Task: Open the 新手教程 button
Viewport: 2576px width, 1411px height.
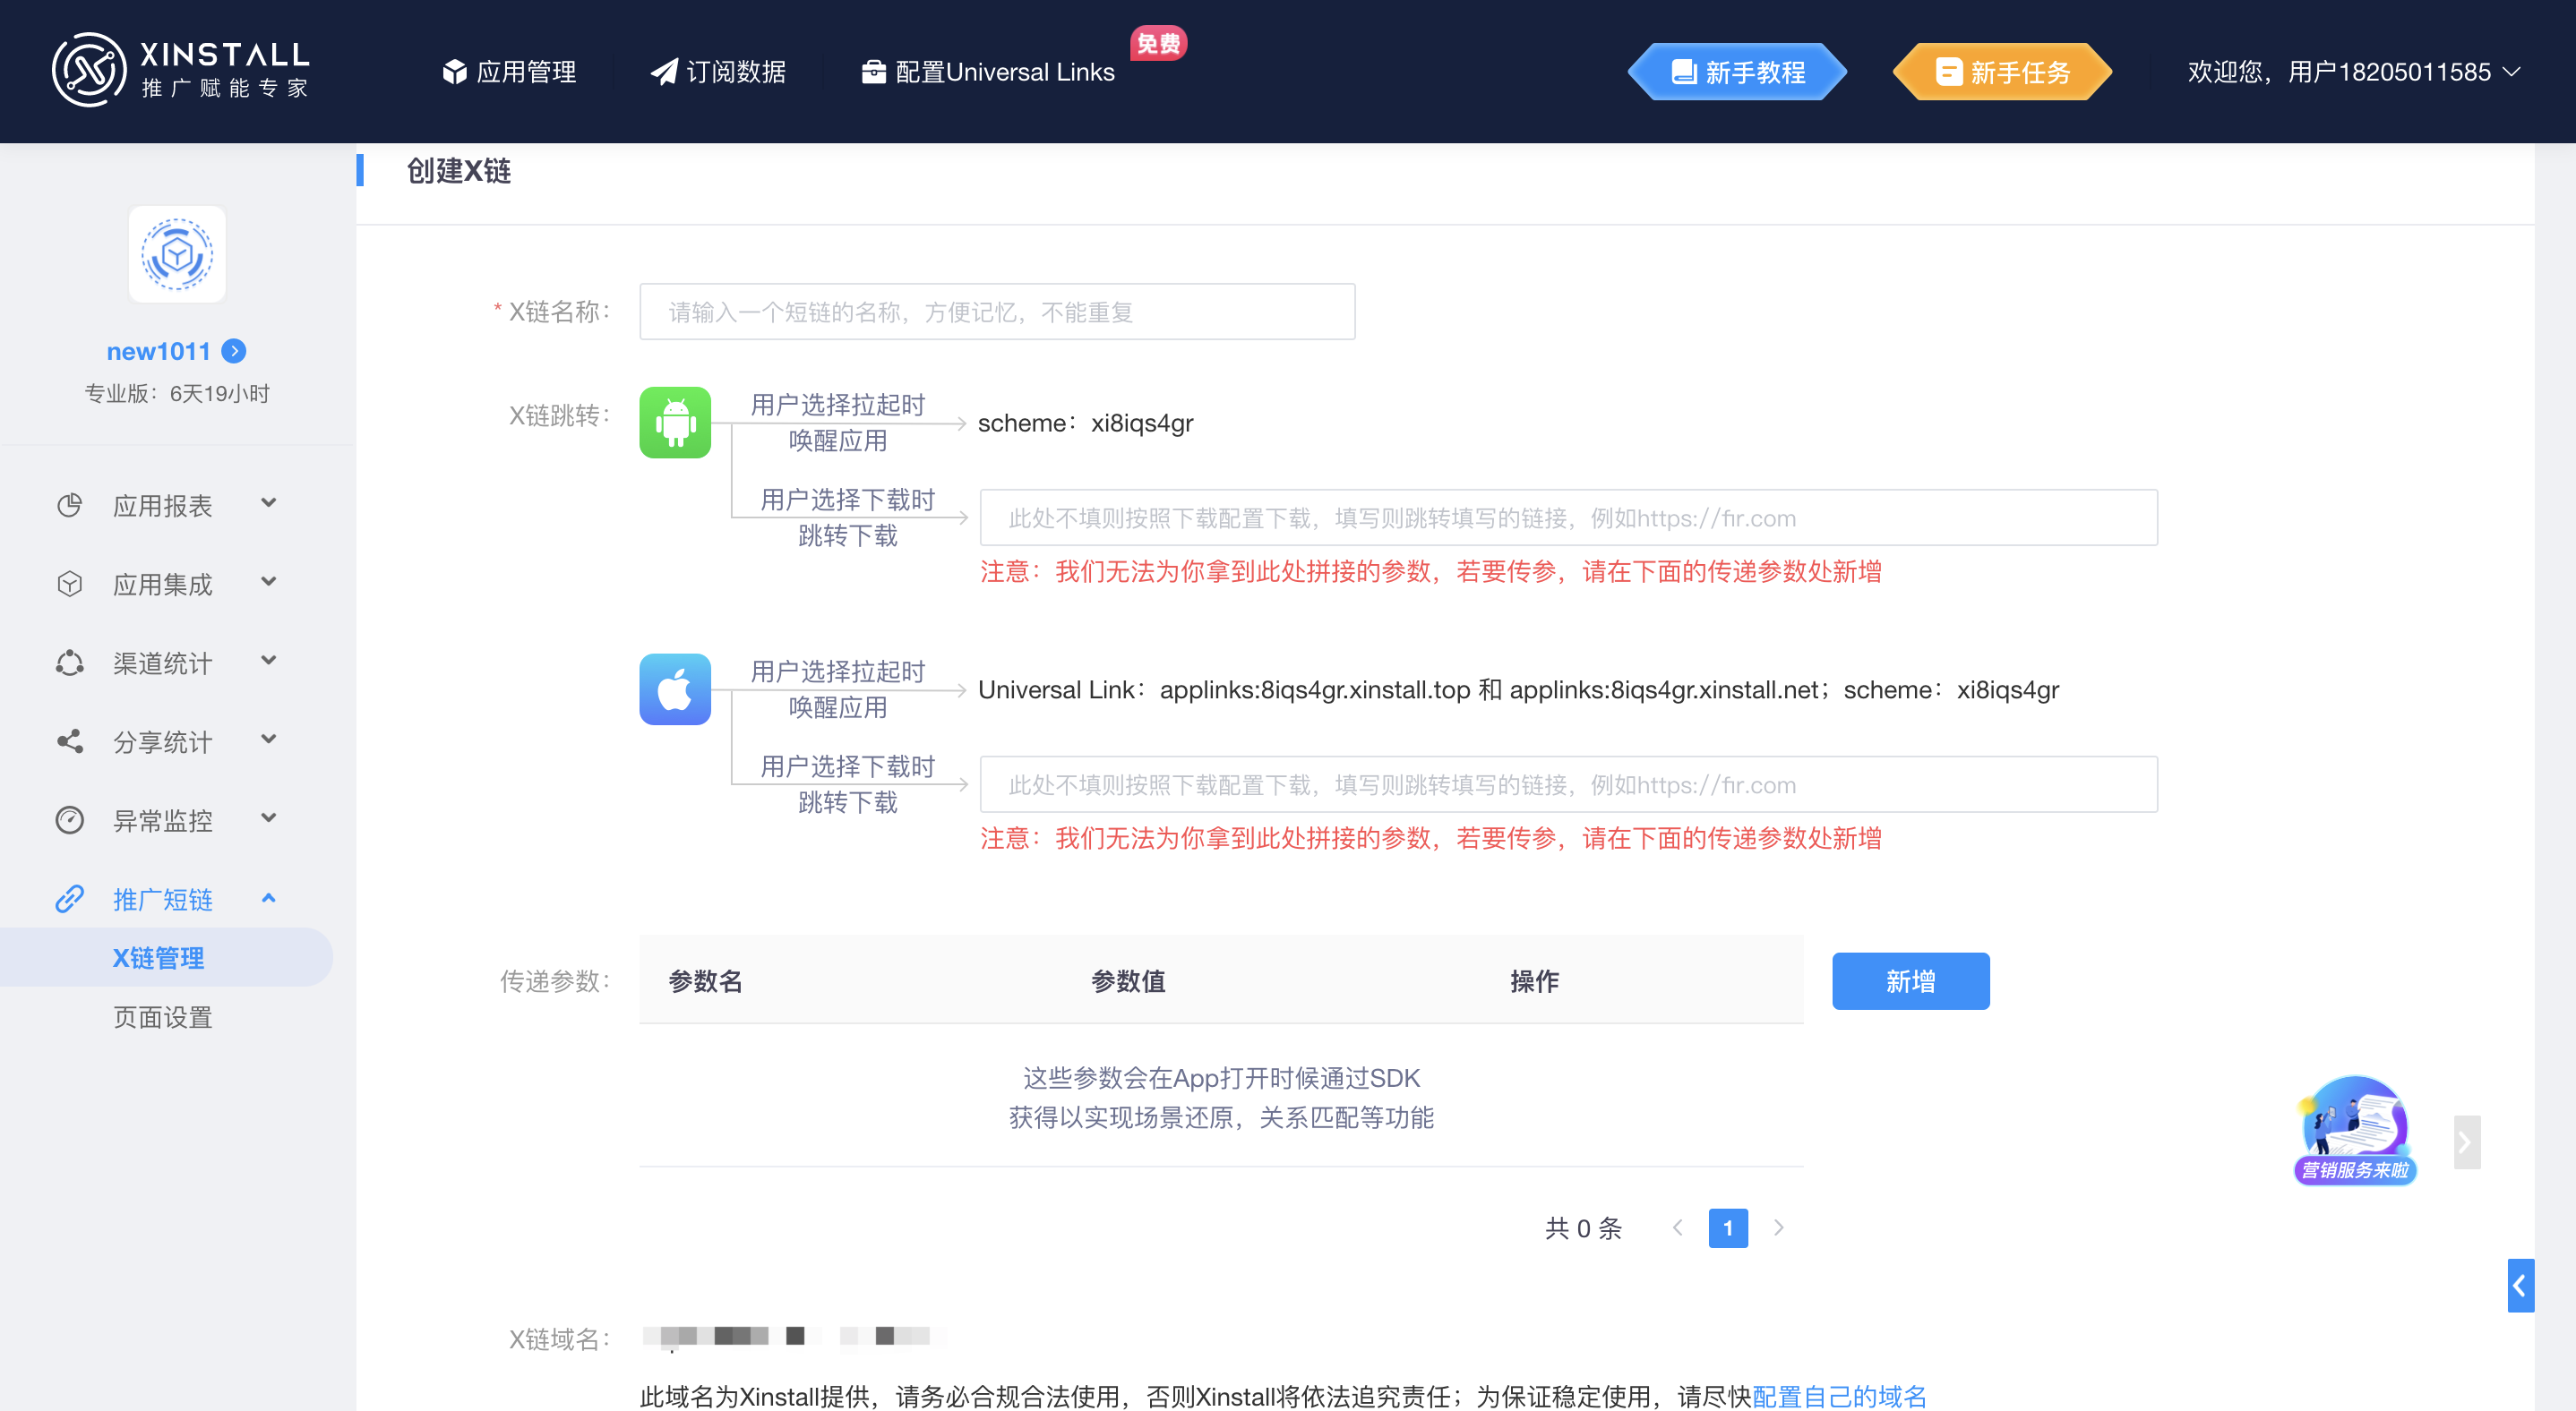Action: pyautogui.click(x=1738, y=72)
